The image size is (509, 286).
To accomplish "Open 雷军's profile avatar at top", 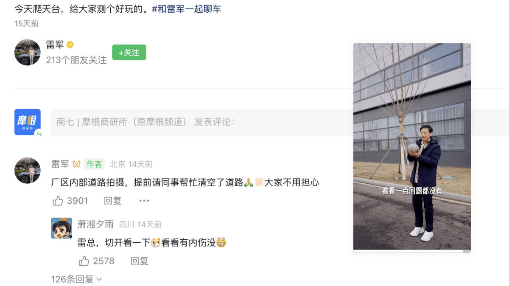I will (x=28, y=52).
